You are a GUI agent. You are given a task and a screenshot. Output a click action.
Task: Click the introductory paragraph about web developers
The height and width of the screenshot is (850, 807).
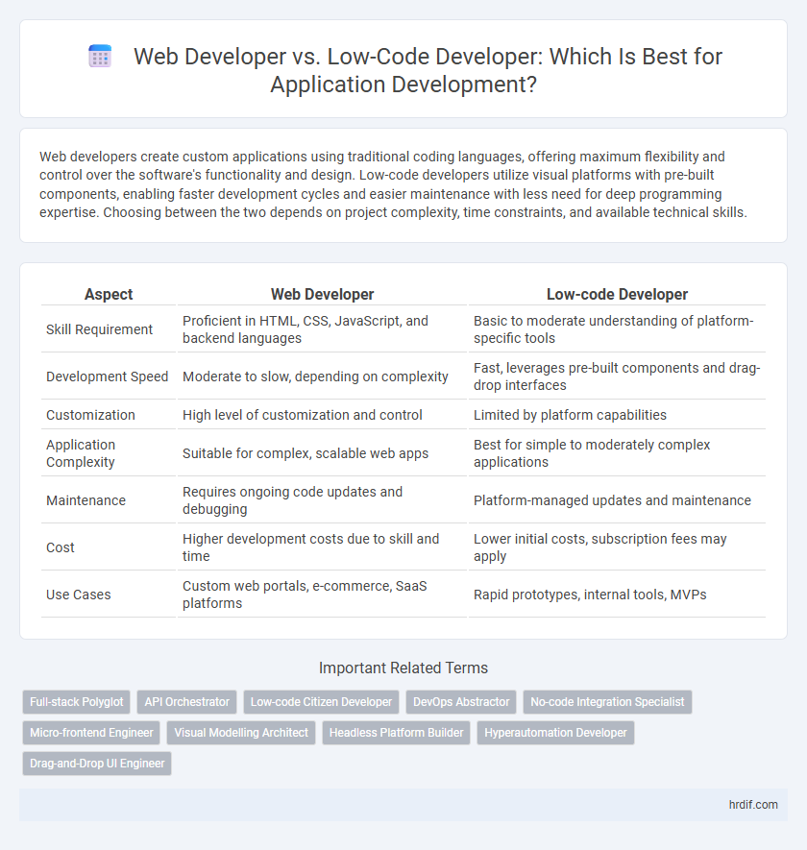point(393,184)
